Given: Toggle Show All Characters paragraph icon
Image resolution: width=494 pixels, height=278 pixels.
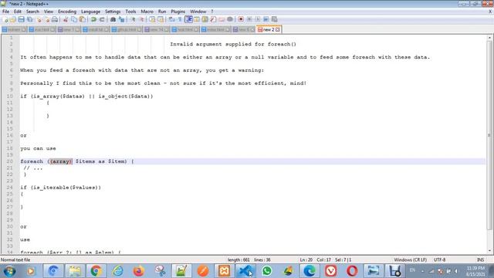Looking at the screenshot, I should (180, 19).
